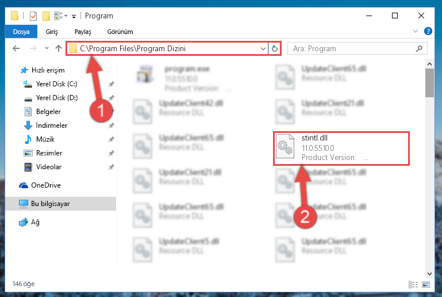Click the Up directory arrow
Screen dimensions: 442x297
coord(59,48)
